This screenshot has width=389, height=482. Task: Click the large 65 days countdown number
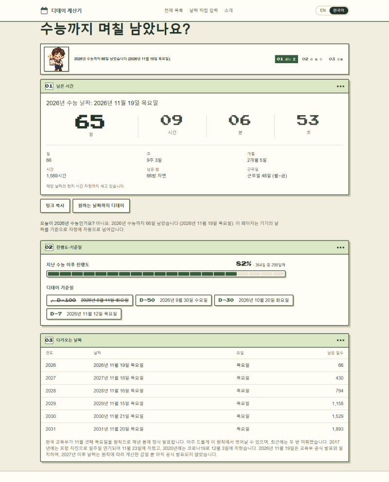click(x=90, y=122)
